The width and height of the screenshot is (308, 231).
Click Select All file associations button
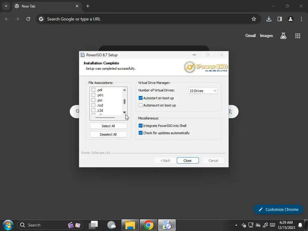[x=108, y=126]
